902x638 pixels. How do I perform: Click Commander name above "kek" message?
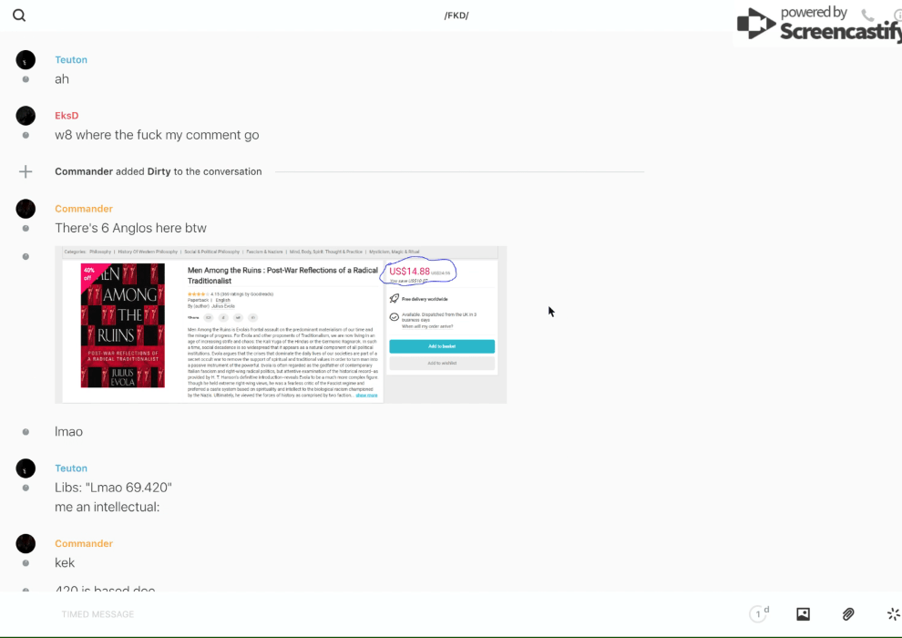coord(84,543)
